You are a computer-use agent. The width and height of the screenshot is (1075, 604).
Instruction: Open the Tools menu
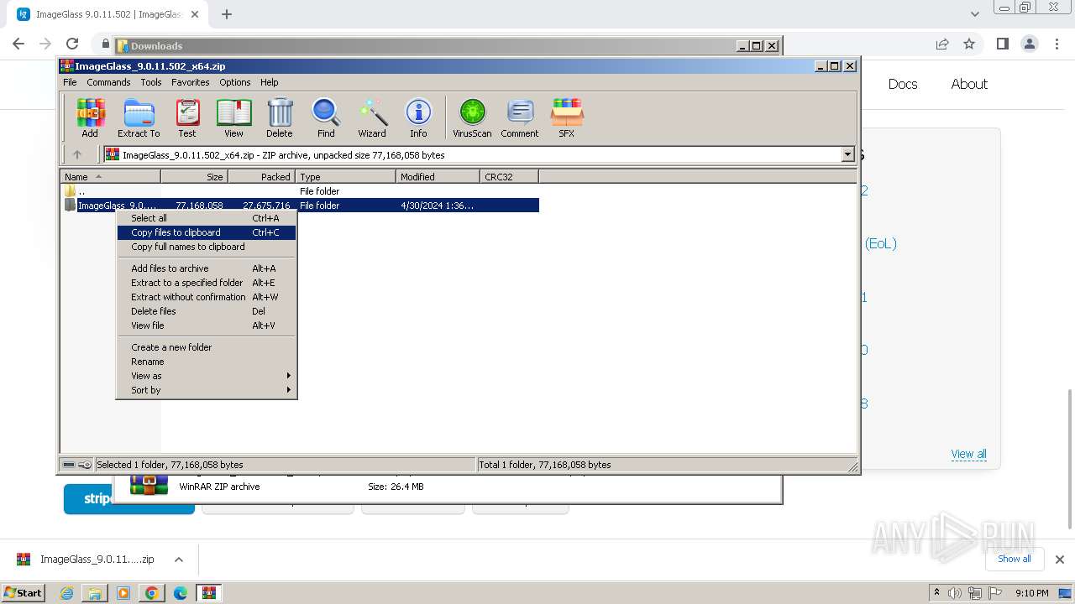151,82
